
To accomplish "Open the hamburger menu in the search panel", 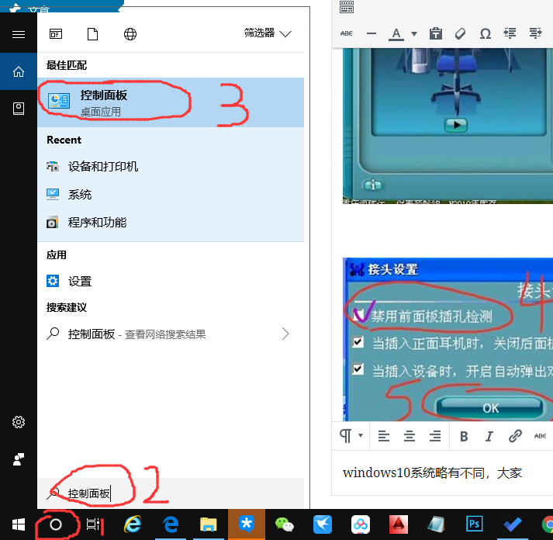I will 19,35.
